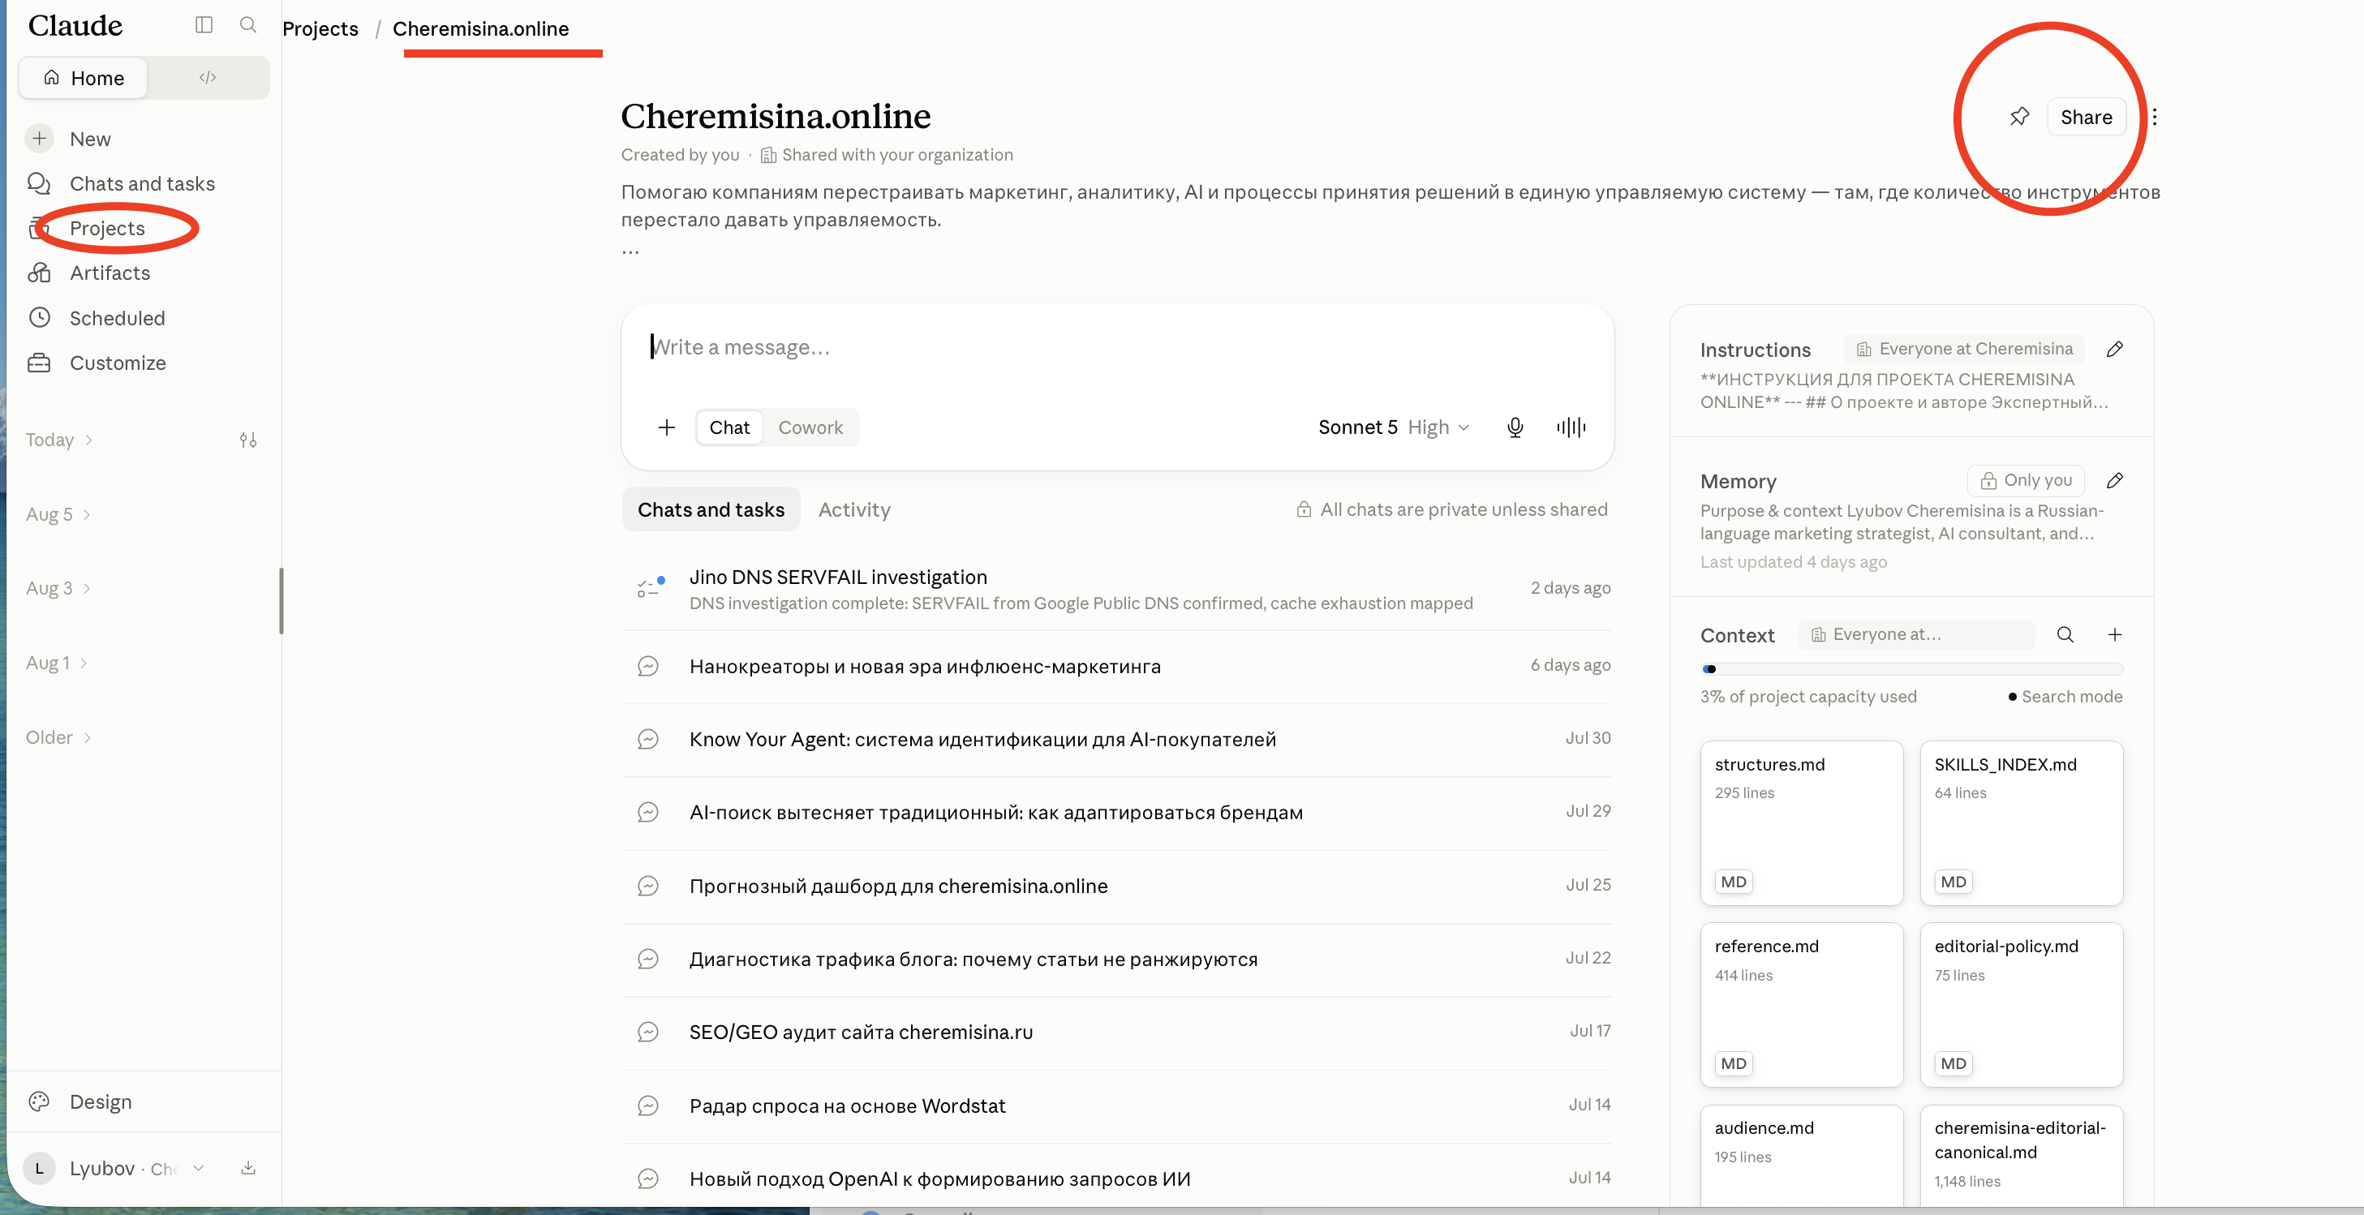
Task: Open Design from the sidebar bottom
Action: [101, 1102]
